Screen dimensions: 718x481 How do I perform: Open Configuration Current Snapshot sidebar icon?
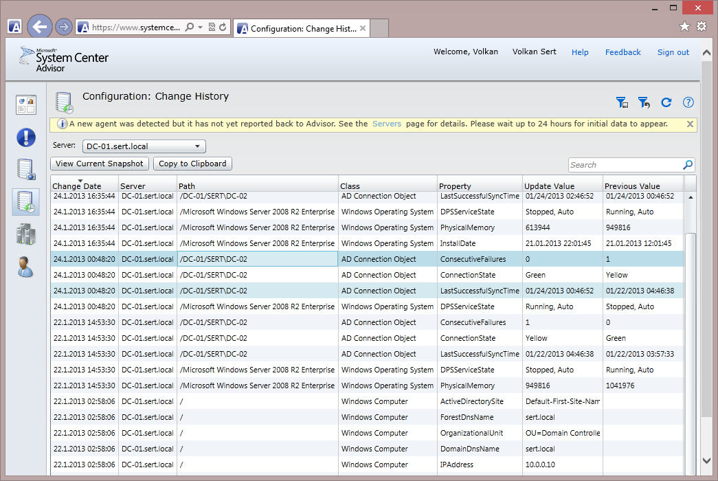(26, 170)
